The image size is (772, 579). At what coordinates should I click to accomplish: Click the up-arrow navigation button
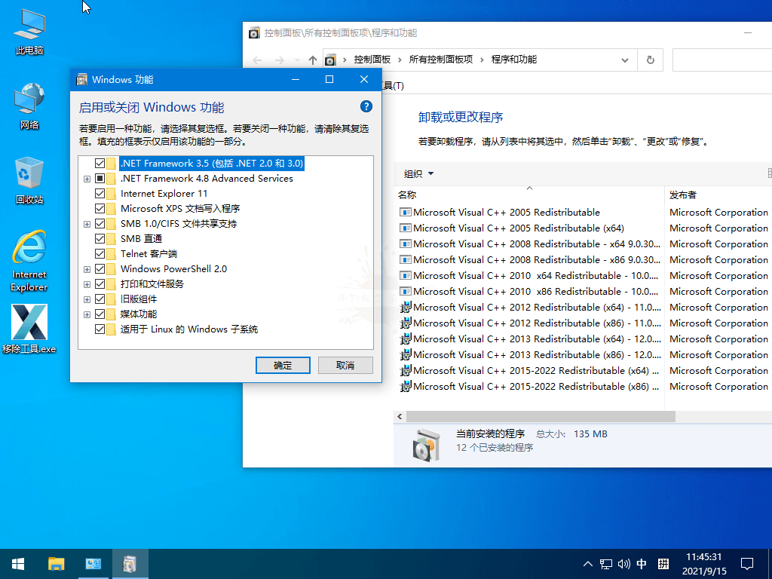point(313,60)
